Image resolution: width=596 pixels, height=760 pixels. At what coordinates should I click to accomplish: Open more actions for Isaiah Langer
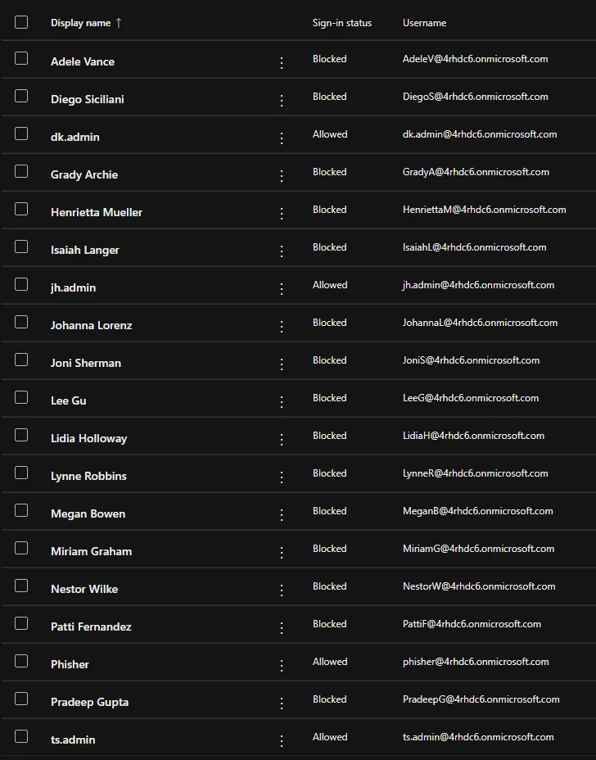pyautogui.click(x=282, y=251)
